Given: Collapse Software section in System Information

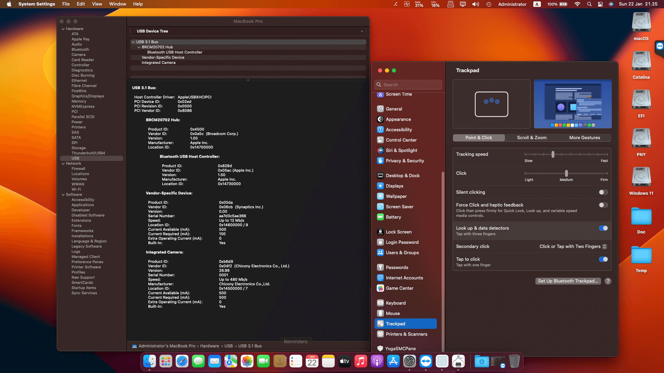Looking at the screenshot, I should coord(63,195).
